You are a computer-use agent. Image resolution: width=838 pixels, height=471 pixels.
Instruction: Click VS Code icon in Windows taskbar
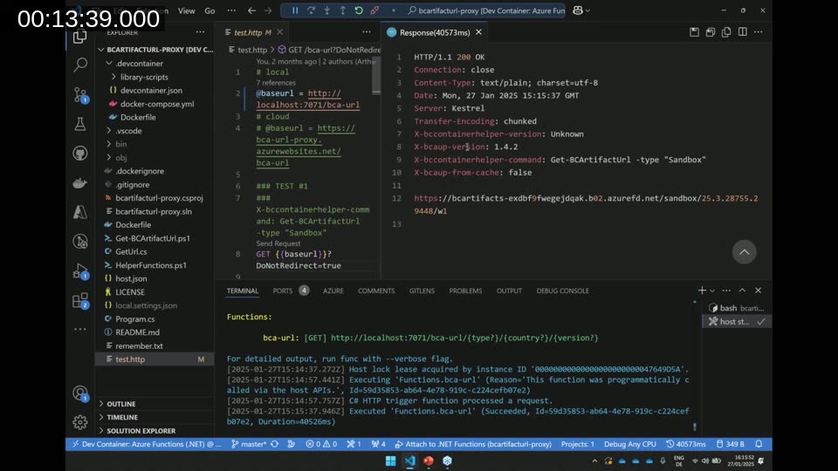410,461
